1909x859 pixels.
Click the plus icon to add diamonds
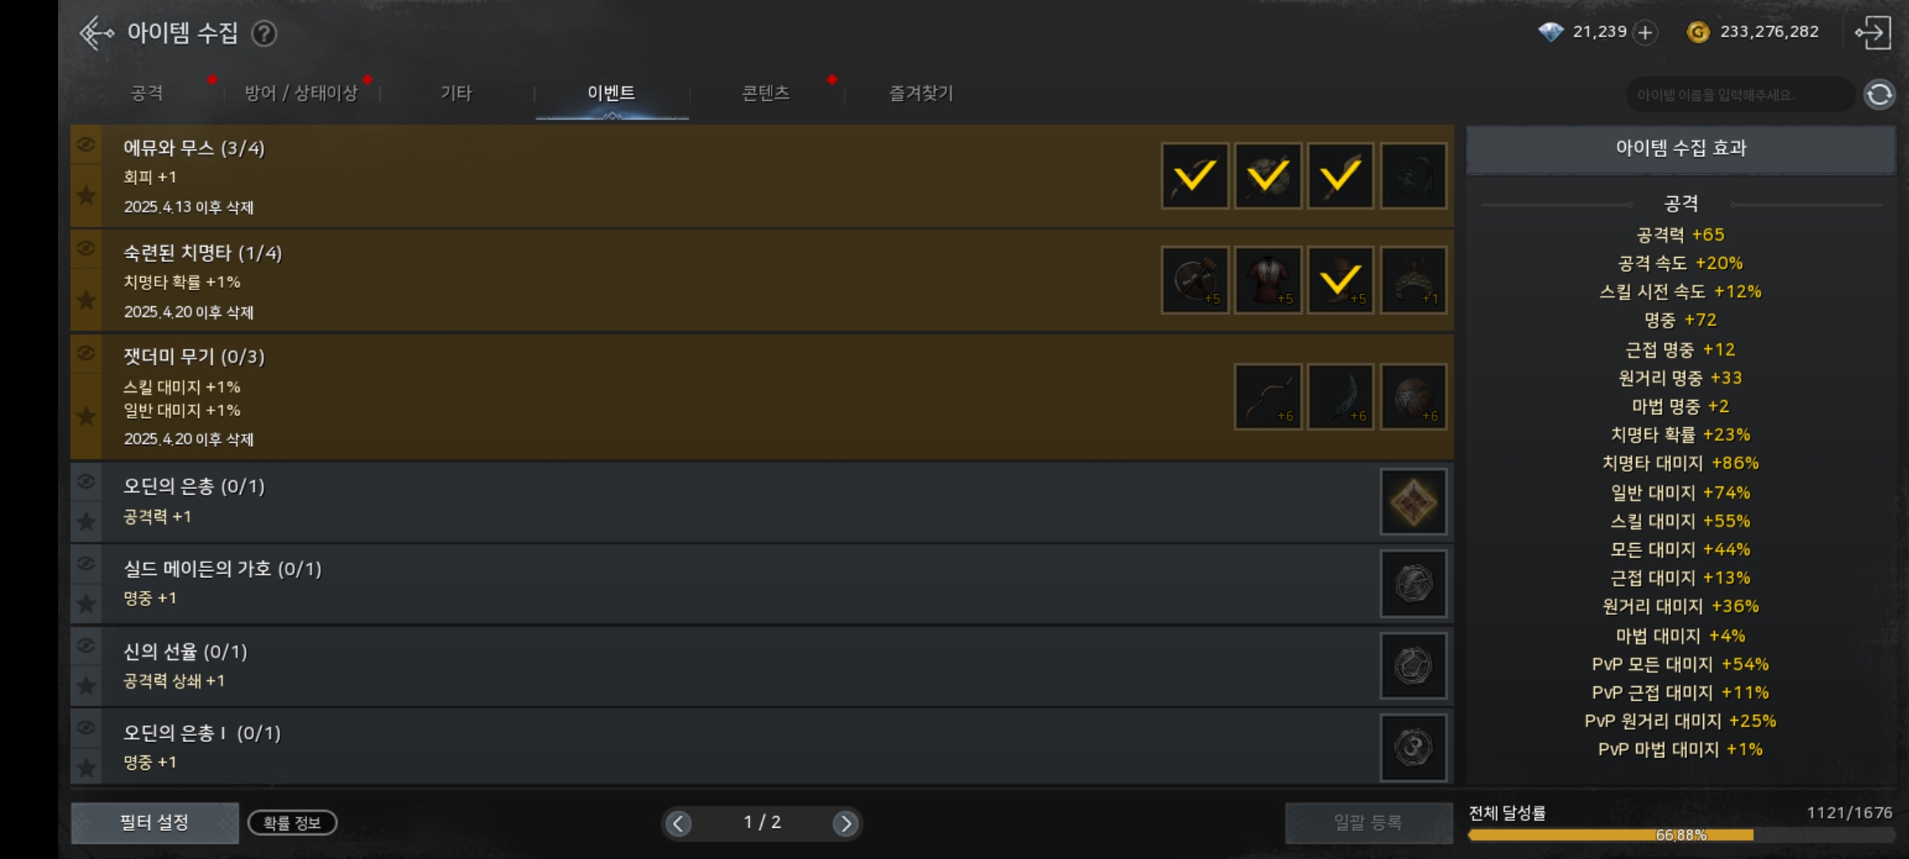coord(1645,33)
